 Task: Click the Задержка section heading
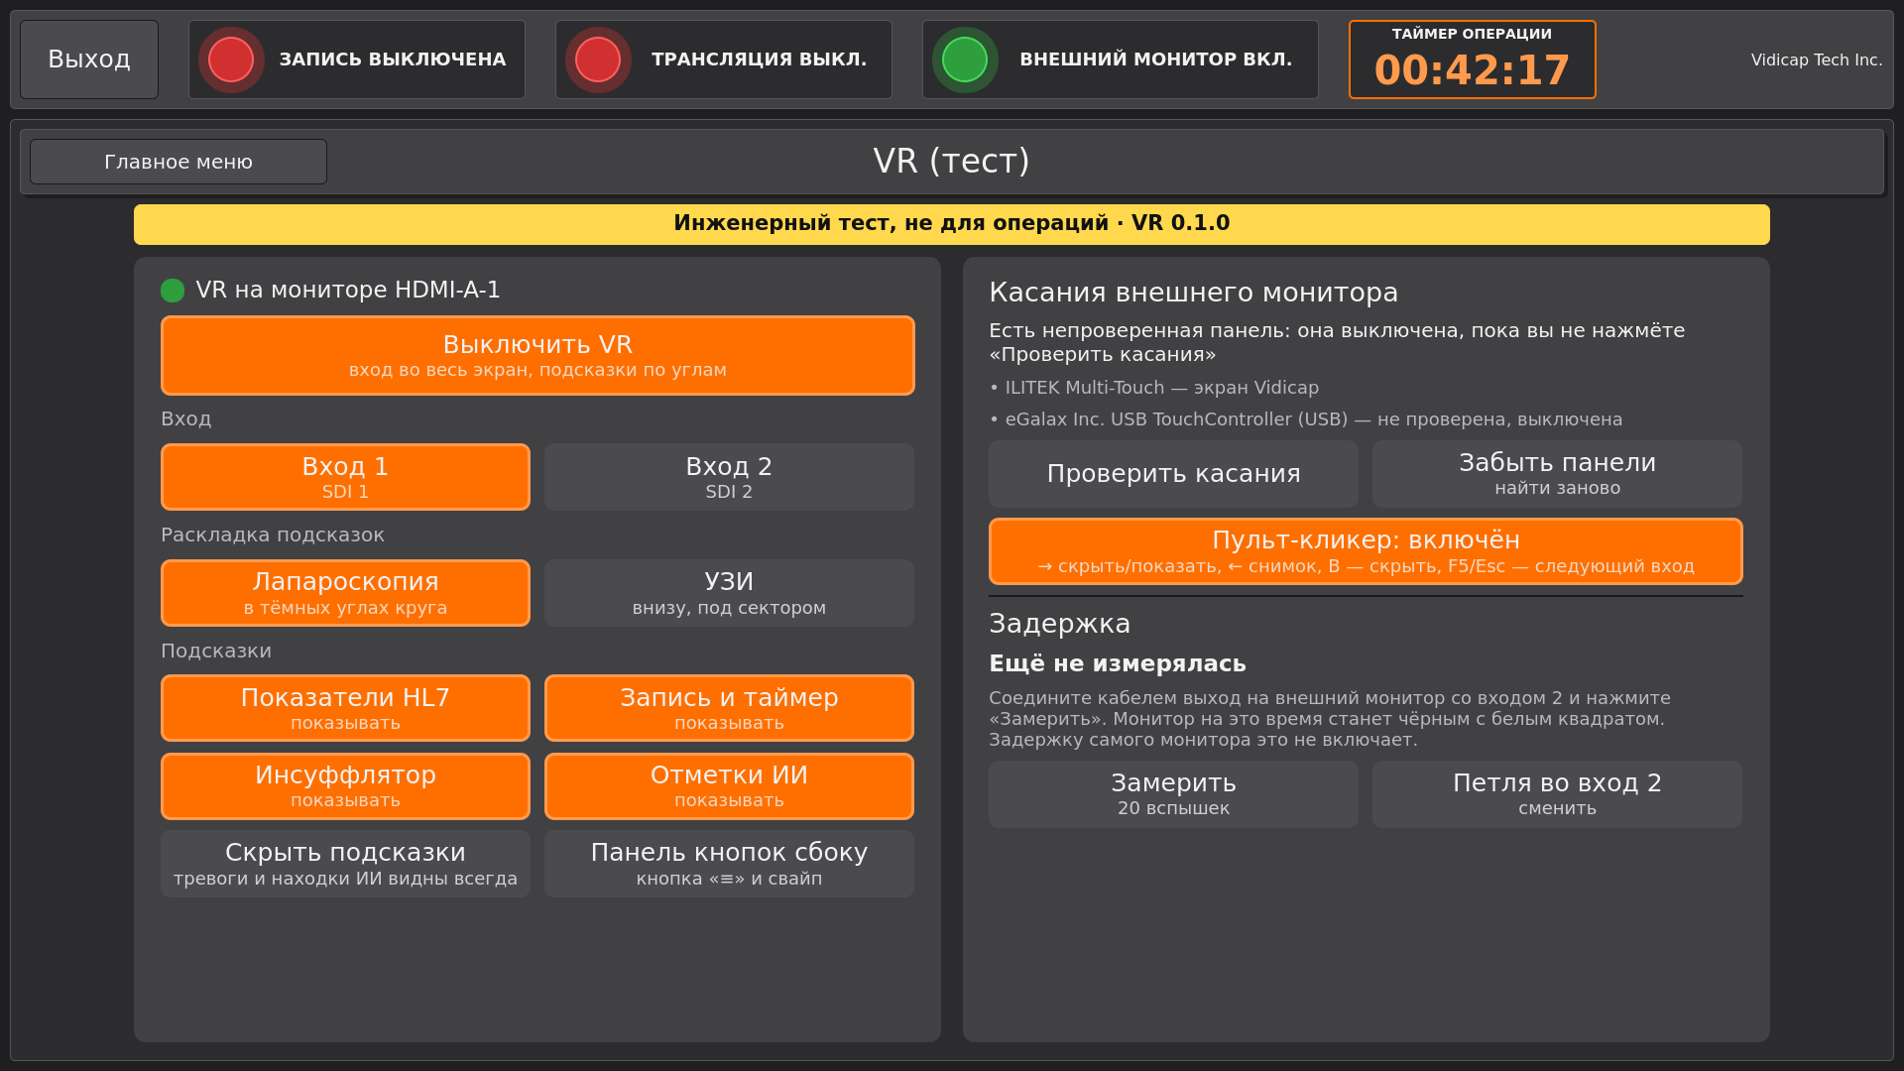pos(1060,624)
